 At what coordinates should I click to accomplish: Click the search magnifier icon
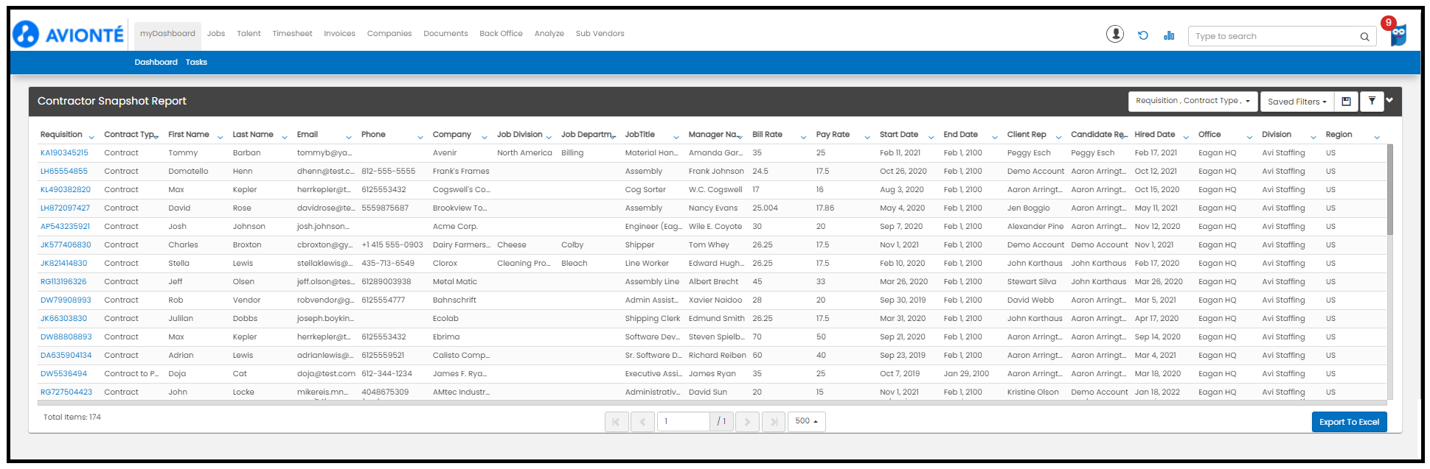click(x=1364, y=36)
